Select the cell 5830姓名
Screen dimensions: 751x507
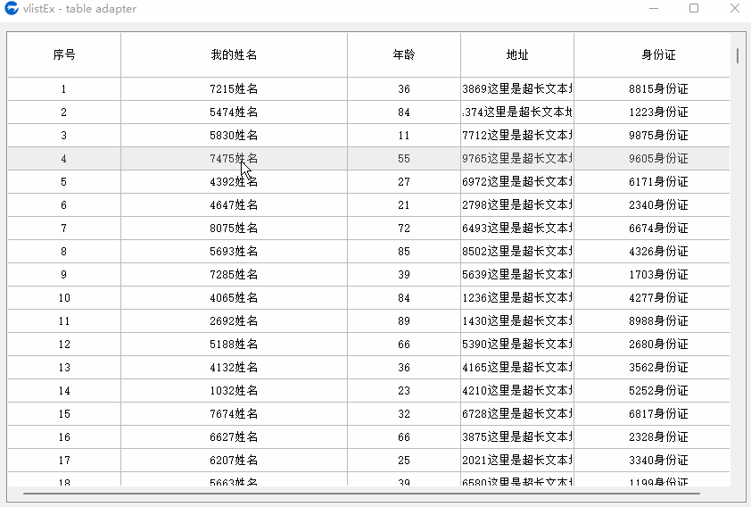click(235, 135)
